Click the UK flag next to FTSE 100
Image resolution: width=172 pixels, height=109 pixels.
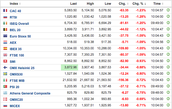point(5,55)
